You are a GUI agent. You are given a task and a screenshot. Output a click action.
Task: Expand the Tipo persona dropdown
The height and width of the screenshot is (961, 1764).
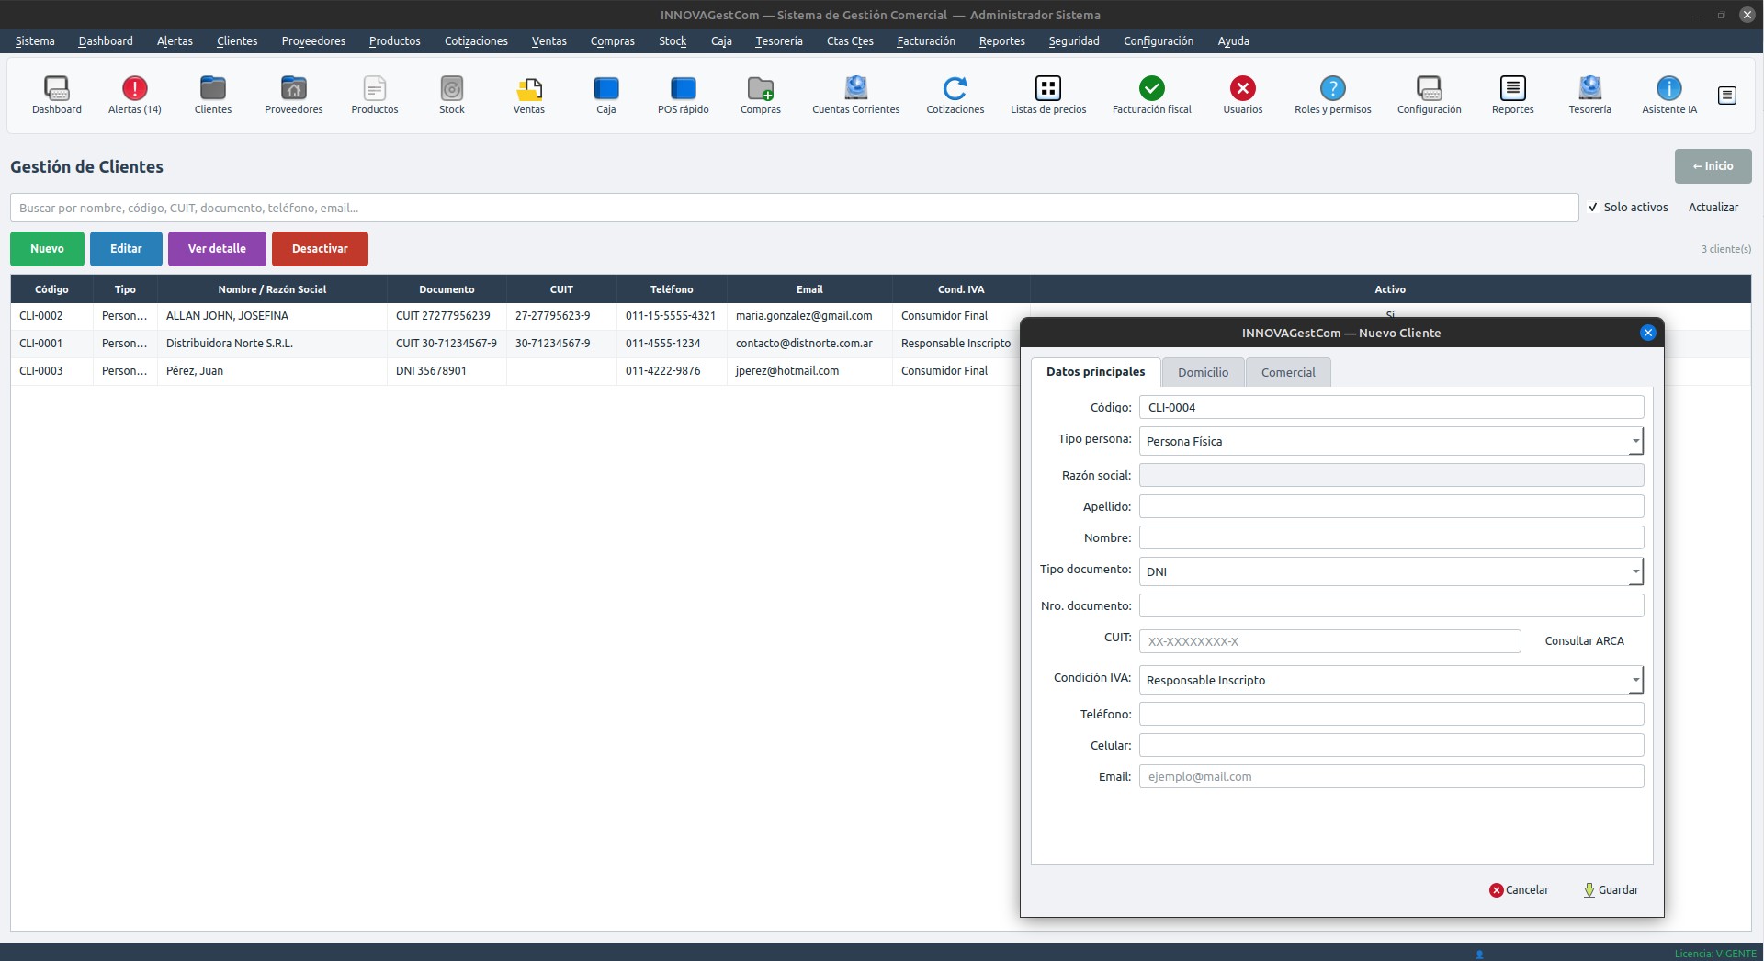click(x=1390, y=442)
